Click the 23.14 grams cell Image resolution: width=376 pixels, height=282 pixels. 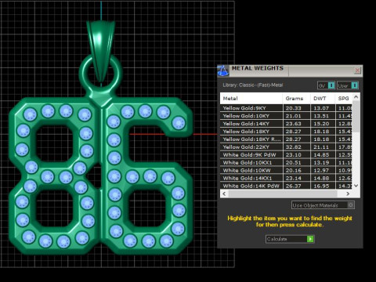[297, 179]
